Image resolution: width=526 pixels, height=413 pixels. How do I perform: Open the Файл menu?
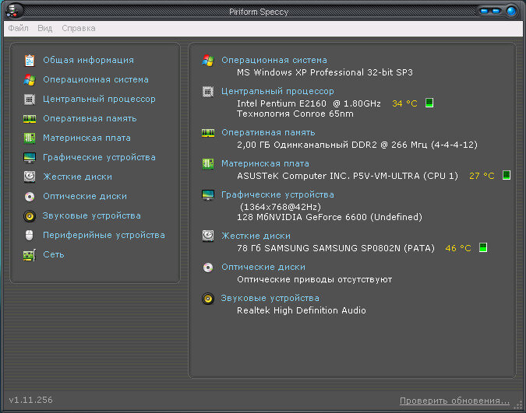click(x=18, y=28)
